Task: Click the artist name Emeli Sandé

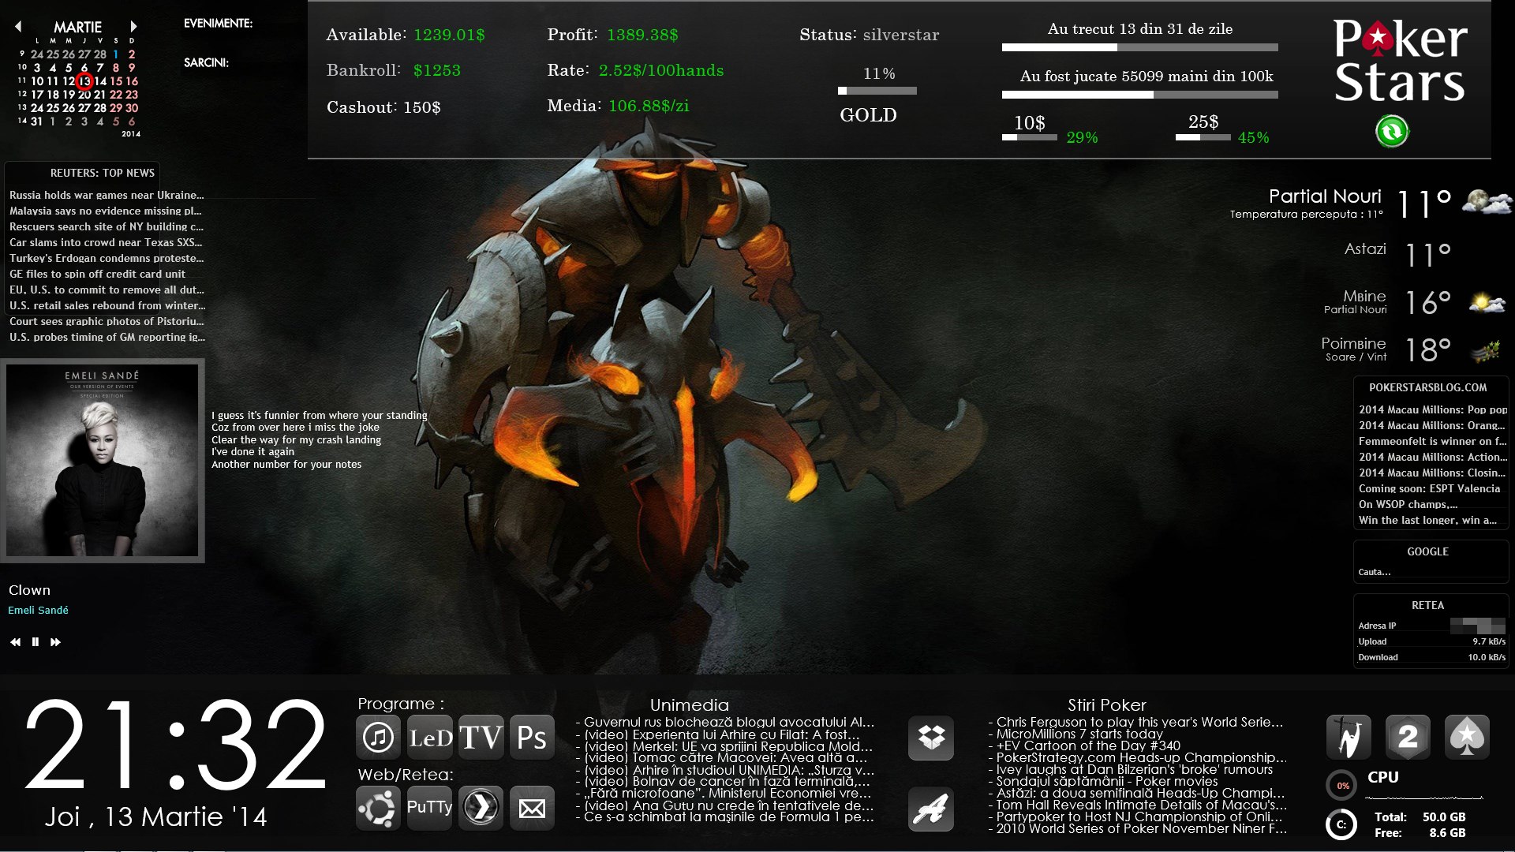Action: coord(38,610)
